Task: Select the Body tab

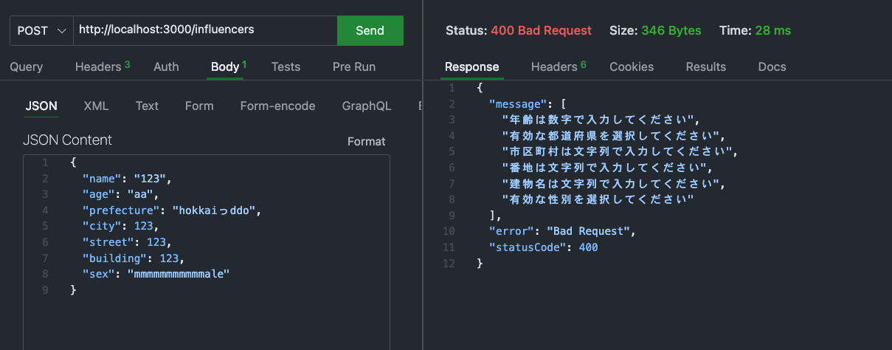Action: [229, 66]
